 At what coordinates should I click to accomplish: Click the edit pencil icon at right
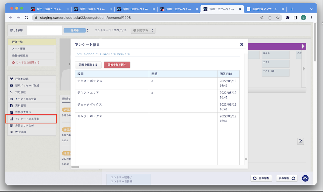tap(300, 141)
